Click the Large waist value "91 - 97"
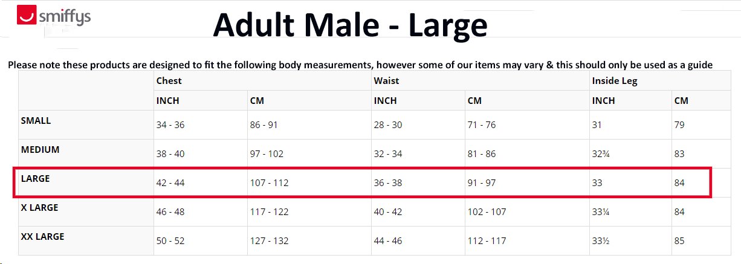Image resolution: width=741 pixels, height=264 pixels. pyautogui.click(x=481, y=183)
